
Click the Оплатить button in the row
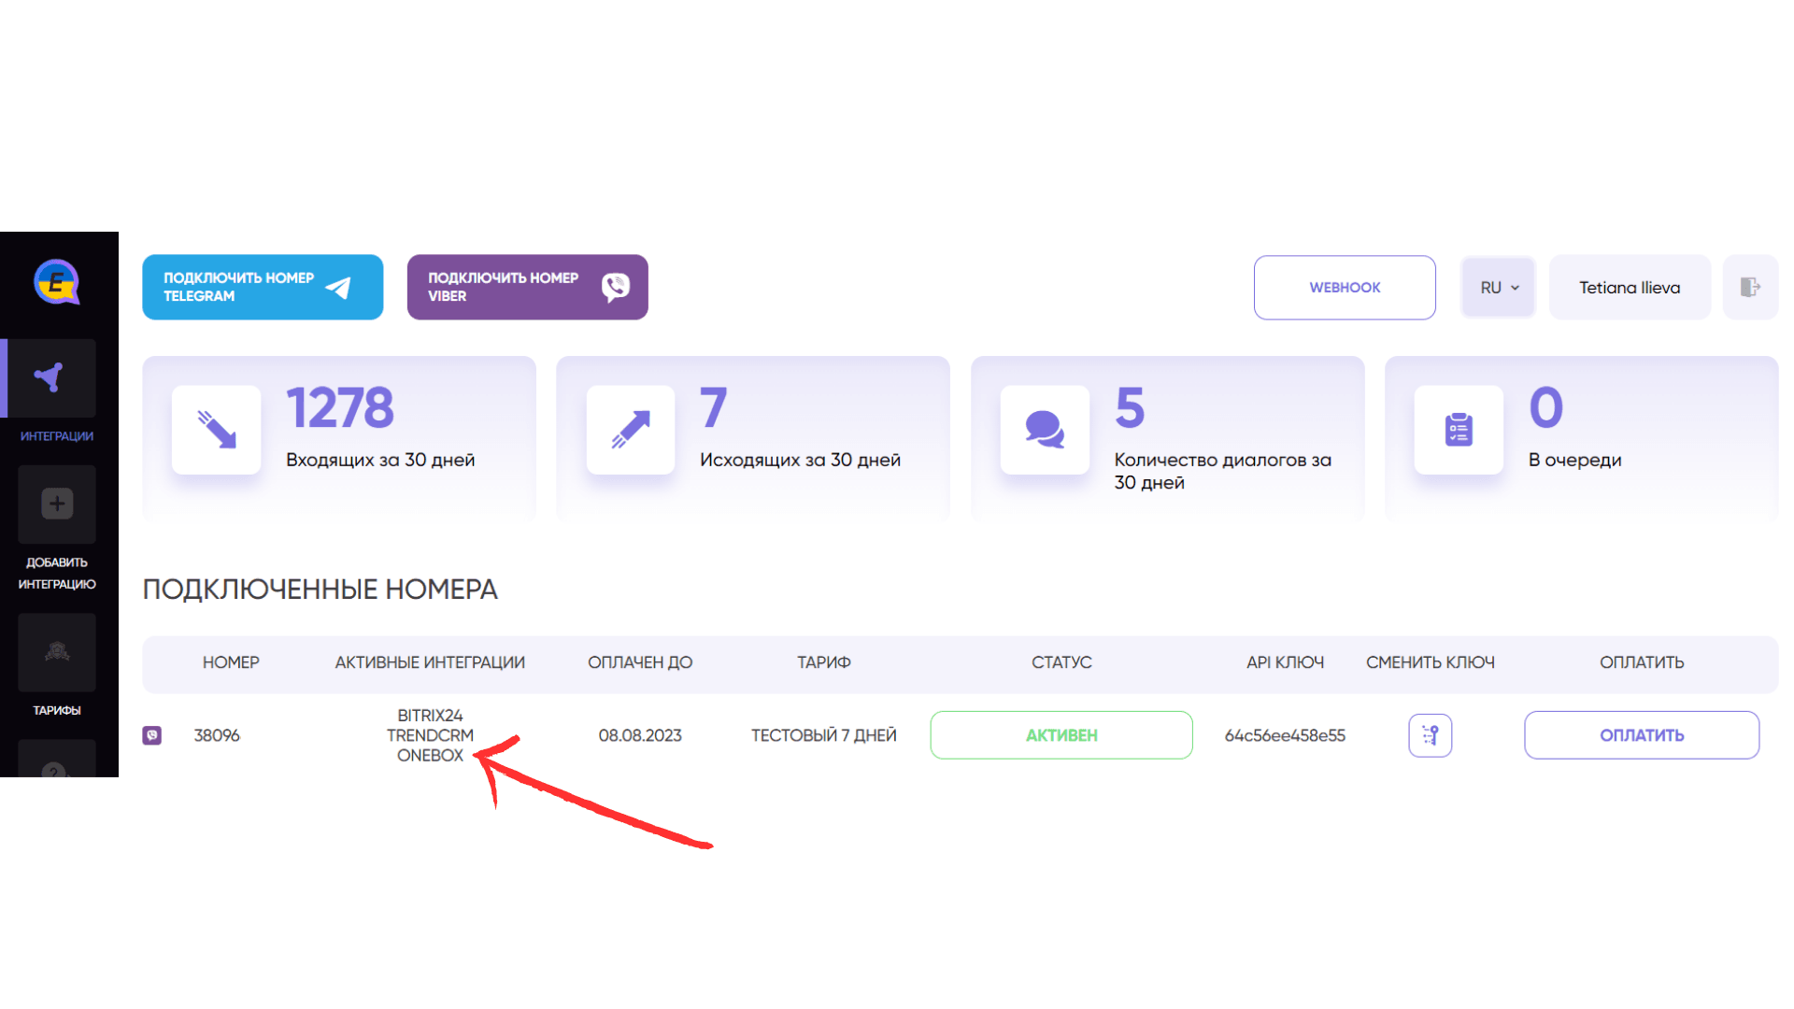point(1642,735)
